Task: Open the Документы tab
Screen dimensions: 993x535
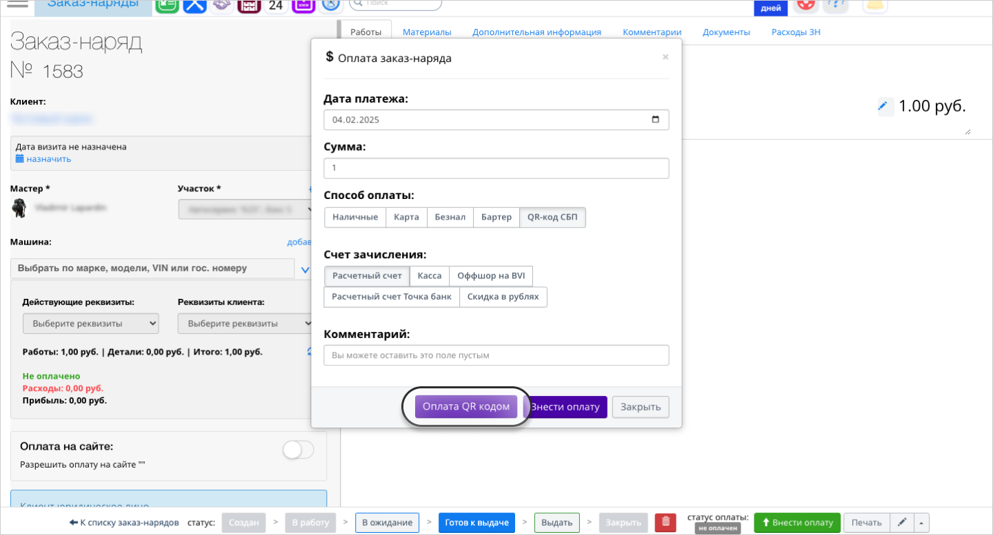Action: pos(726,32)
